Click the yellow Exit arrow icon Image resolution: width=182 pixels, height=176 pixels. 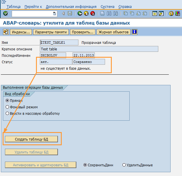pyautogui.click(x=86, y=13)
